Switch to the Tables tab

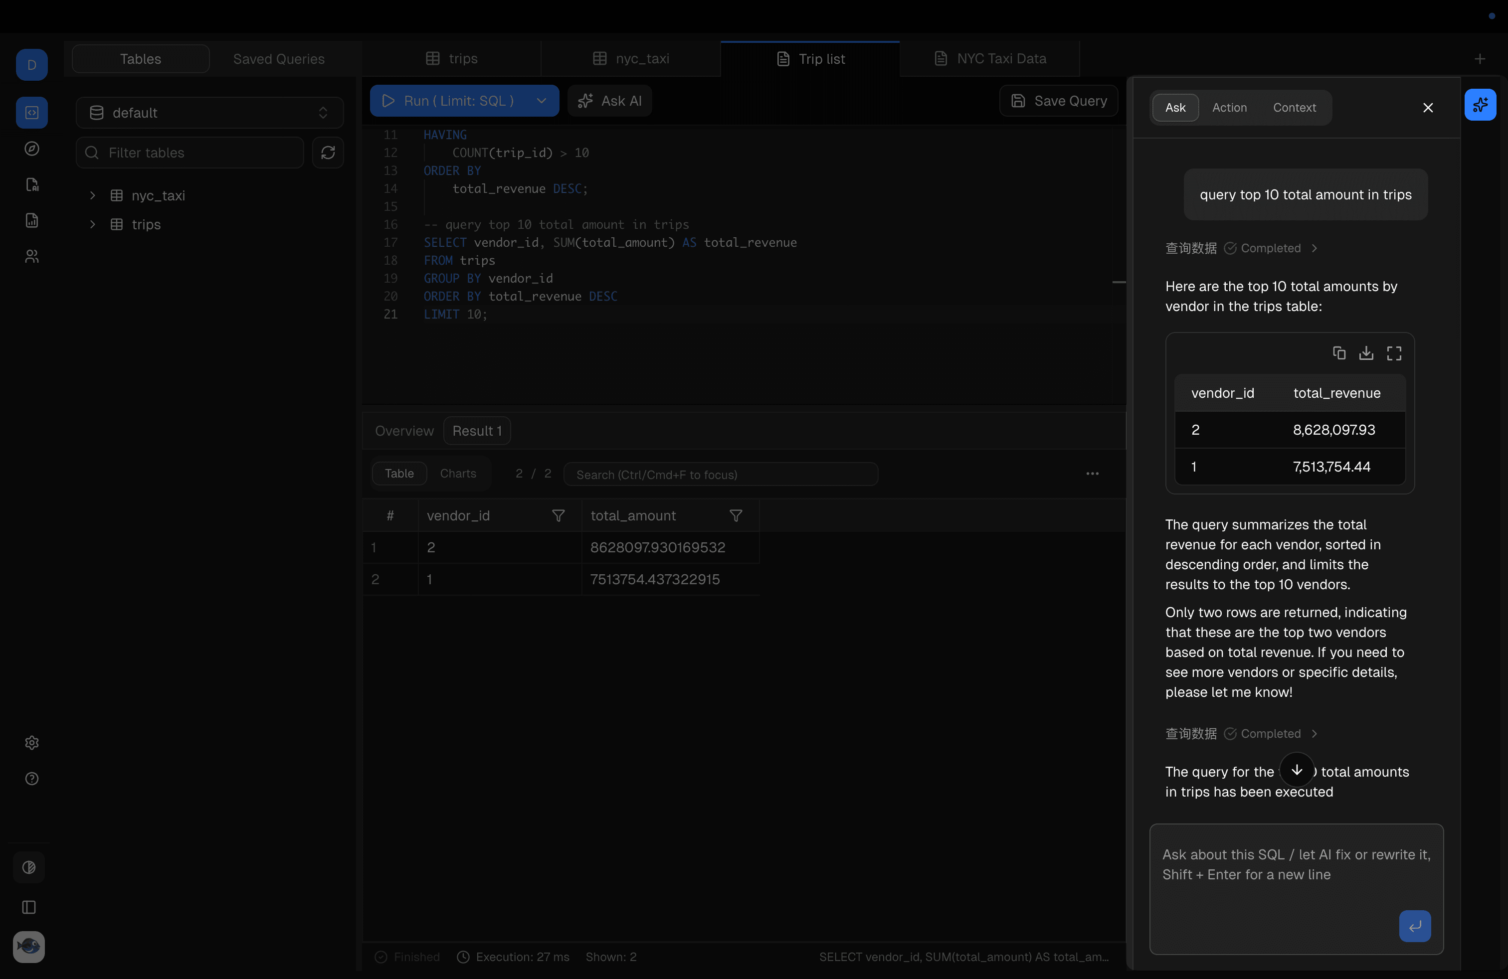point(141,59)
